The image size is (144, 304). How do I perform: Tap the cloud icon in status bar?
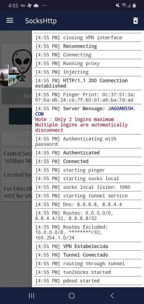(x=36, y=6)
